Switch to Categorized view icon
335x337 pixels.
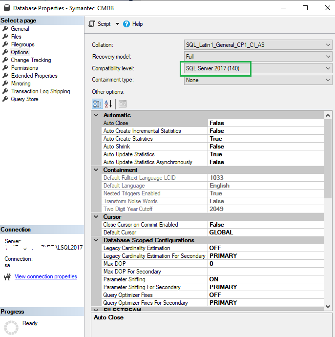pos(97,104)
